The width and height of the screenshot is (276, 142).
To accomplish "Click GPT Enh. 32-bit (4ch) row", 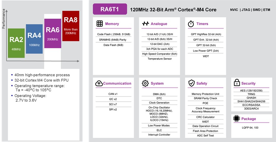I will [206, 40].
